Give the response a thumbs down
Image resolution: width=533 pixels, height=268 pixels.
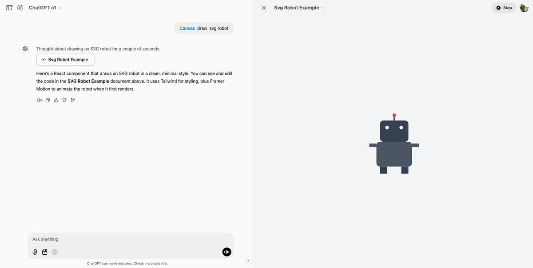point(64,100)
